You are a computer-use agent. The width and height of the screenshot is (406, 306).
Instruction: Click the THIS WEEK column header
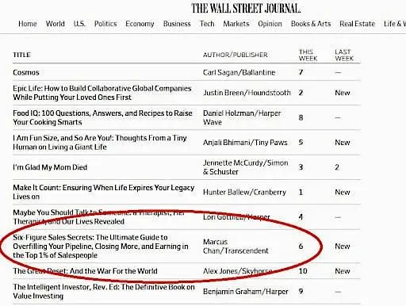click(308, 55)
